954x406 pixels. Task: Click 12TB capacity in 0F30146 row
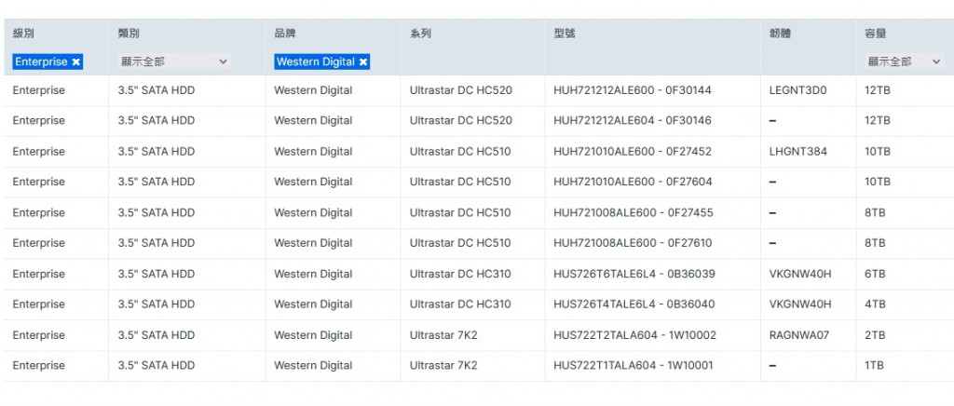click(x=878, y=120)
